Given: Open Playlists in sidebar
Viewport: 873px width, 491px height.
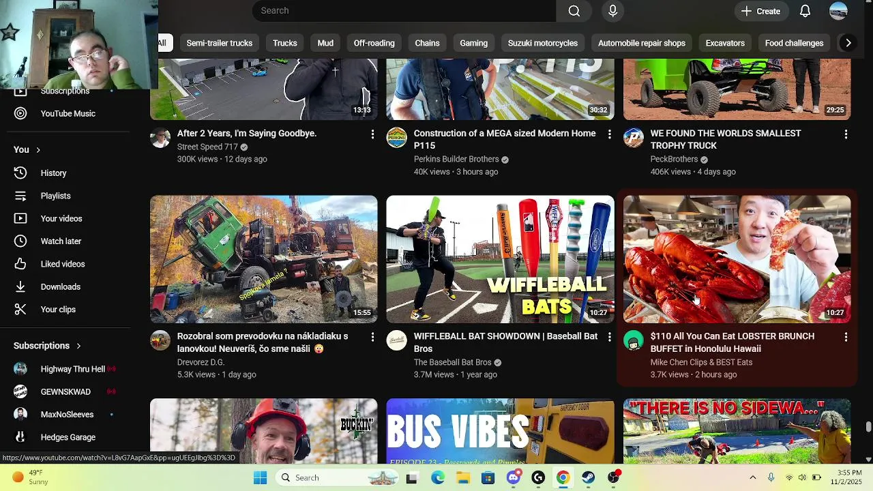Looking at the screenshot, I should pyautogui.click(x=55, y=196).
